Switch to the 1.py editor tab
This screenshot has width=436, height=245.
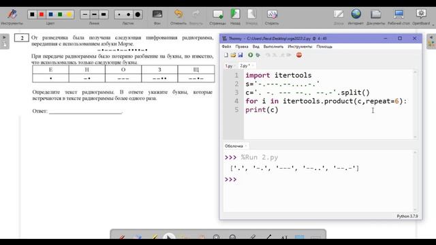(x=229, y=66)
